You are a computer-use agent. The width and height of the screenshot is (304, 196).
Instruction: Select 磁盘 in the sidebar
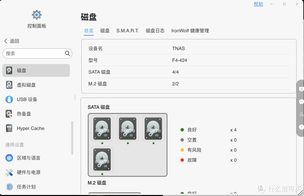click(x=22, y=70)
